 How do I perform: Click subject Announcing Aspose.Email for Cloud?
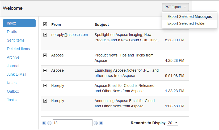(125, 103)
